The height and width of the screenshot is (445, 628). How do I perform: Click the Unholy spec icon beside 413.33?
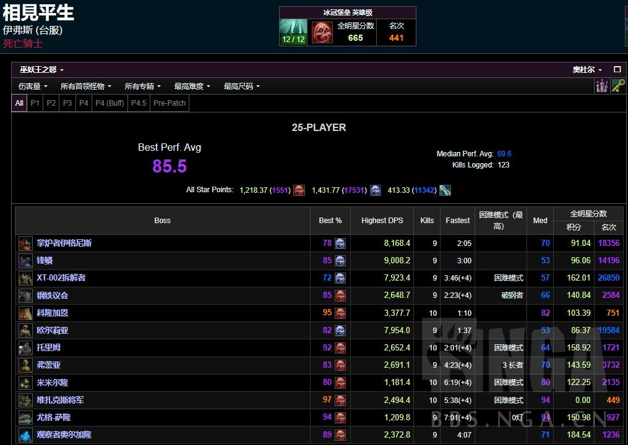tap(445, 190)
